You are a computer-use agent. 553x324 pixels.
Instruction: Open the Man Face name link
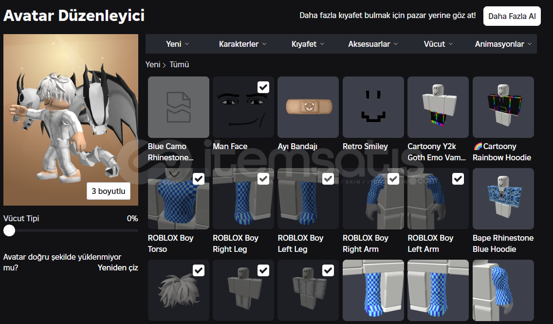(230, 147)
